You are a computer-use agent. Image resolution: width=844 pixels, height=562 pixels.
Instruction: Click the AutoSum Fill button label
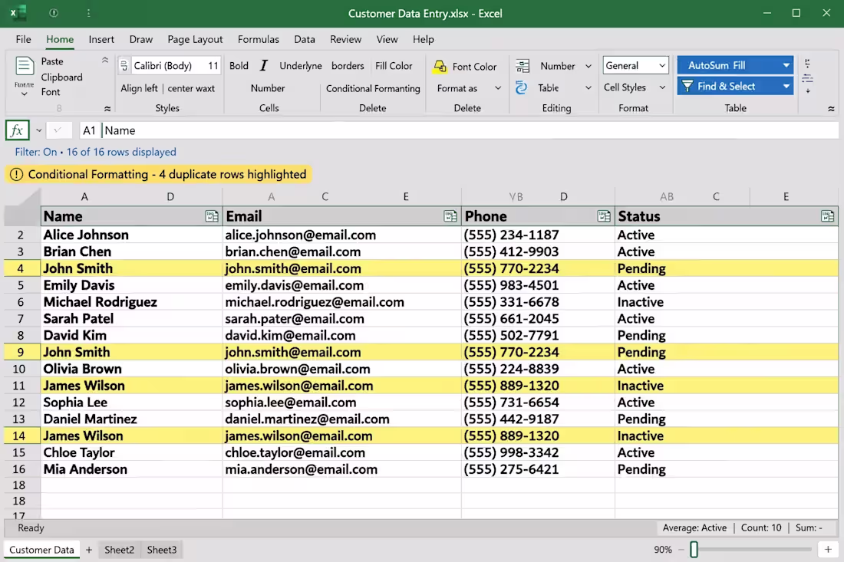(717, 65)
